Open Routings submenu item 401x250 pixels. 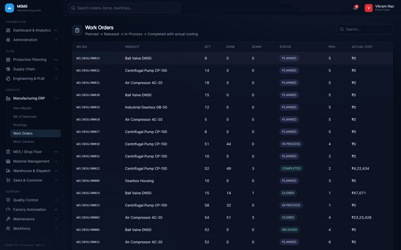[35, 125]
